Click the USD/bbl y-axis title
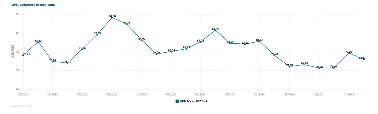The width and height of the screenshot is (378, 114). (13, 52)
